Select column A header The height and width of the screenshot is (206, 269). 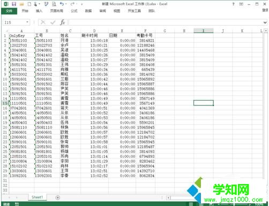coord(21,31)
